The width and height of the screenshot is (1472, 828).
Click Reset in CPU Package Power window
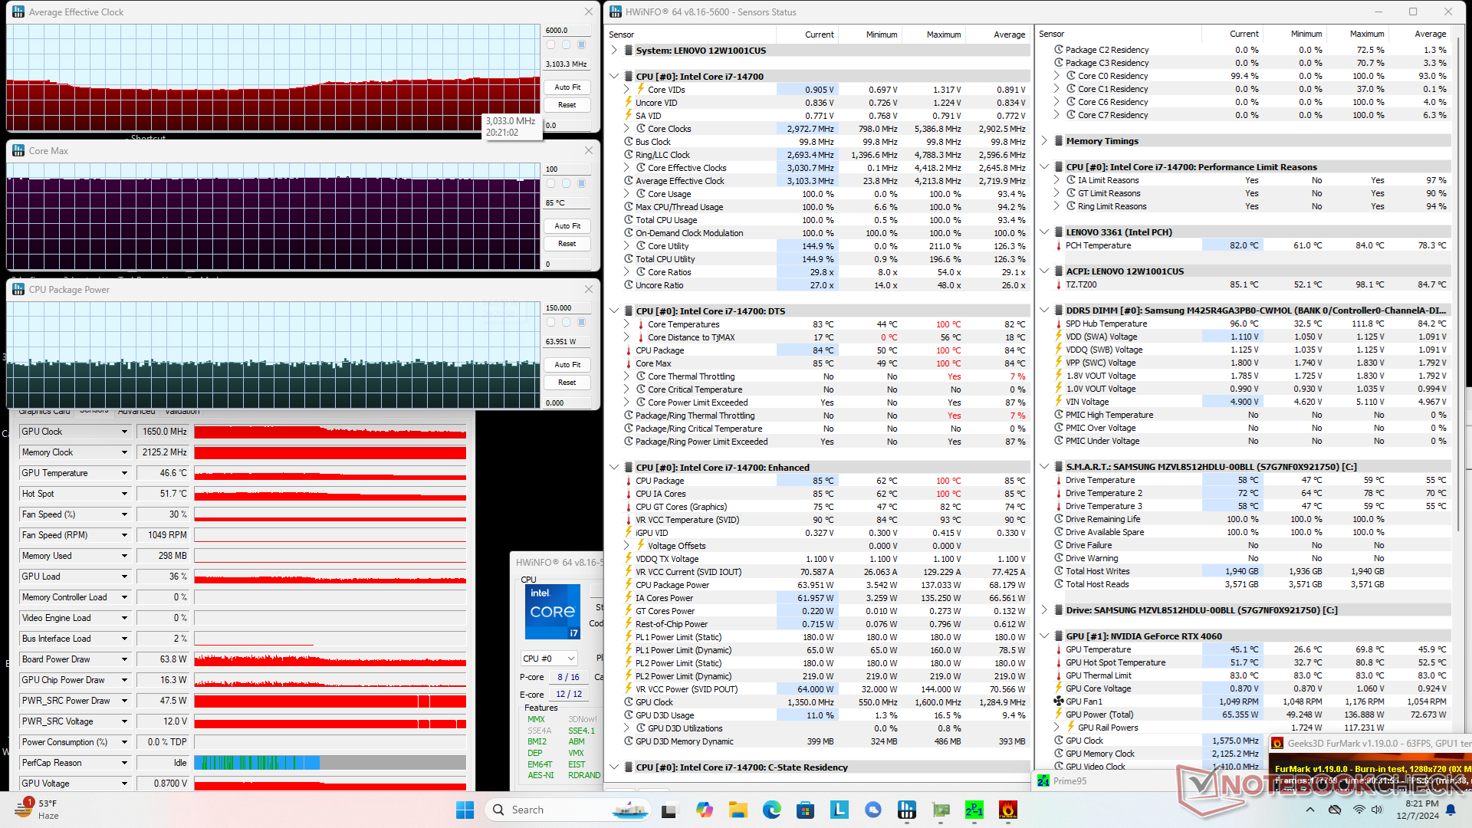pyautogui.click(x=567, y=383)
